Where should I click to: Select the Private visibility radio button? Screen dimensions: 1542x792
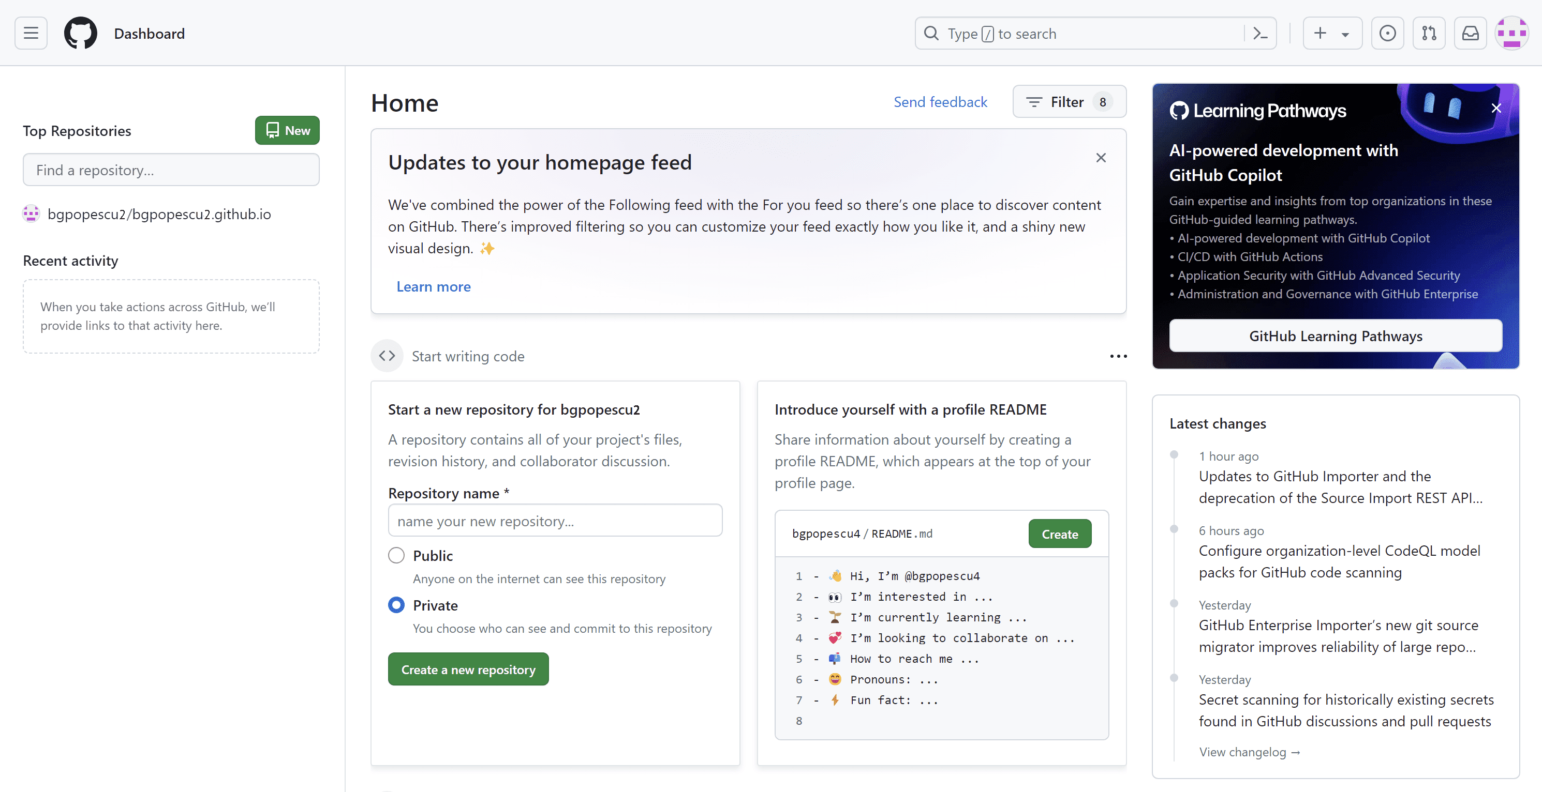[x=396, y=605]
